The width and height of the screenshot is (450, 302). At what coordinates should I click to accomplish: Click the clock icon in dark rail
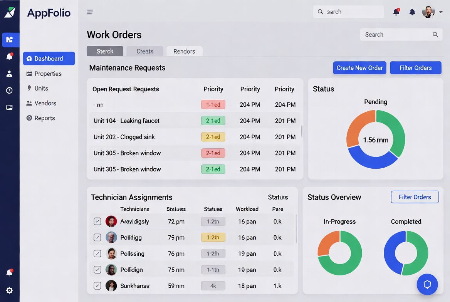(x=10, y=91)
